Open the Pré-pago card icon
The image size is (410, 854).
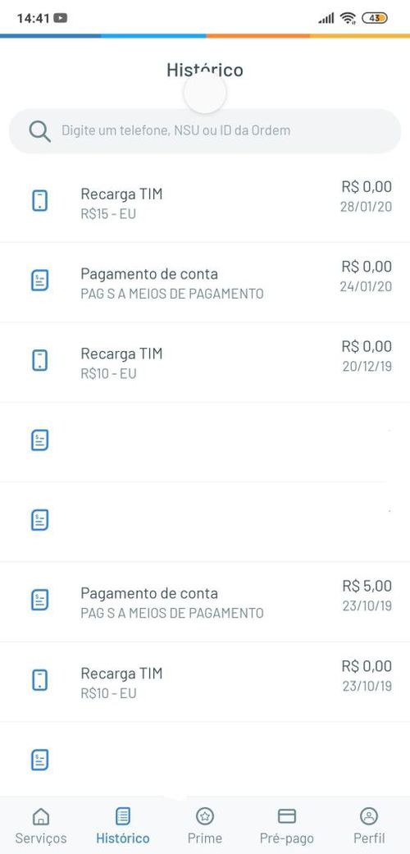click(286, 816)
